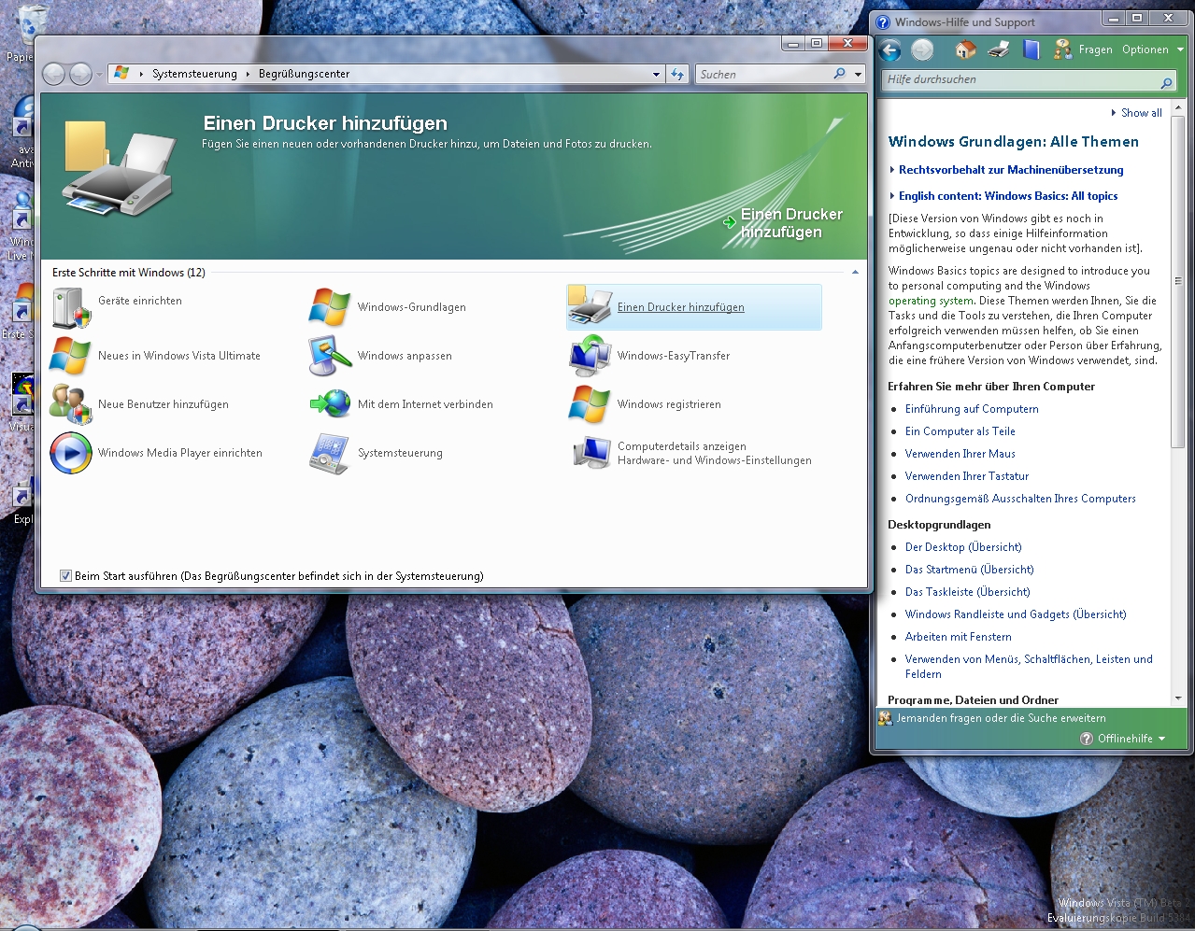Image resolution: width=1195 pixels, height=931 pixels.
Task: Open Optionen dropdown in Help window
Action: (x=1152, y=49)
